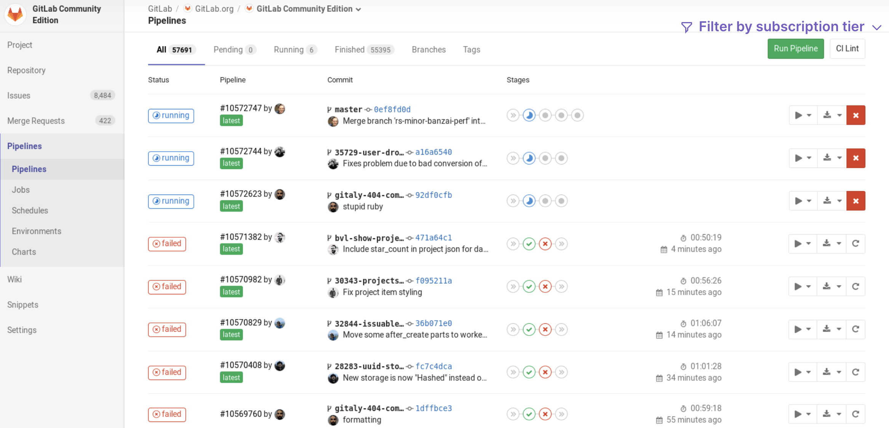Open Project in the sidebar
889x428 pixels.
(20, 45)
